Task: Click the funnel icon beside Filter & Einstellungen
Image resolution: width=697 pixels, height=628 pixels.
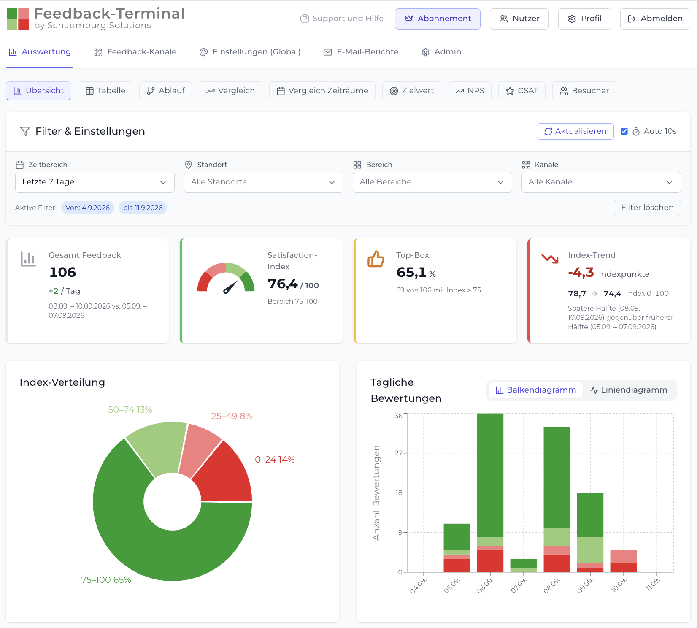Action: point(25,131)
